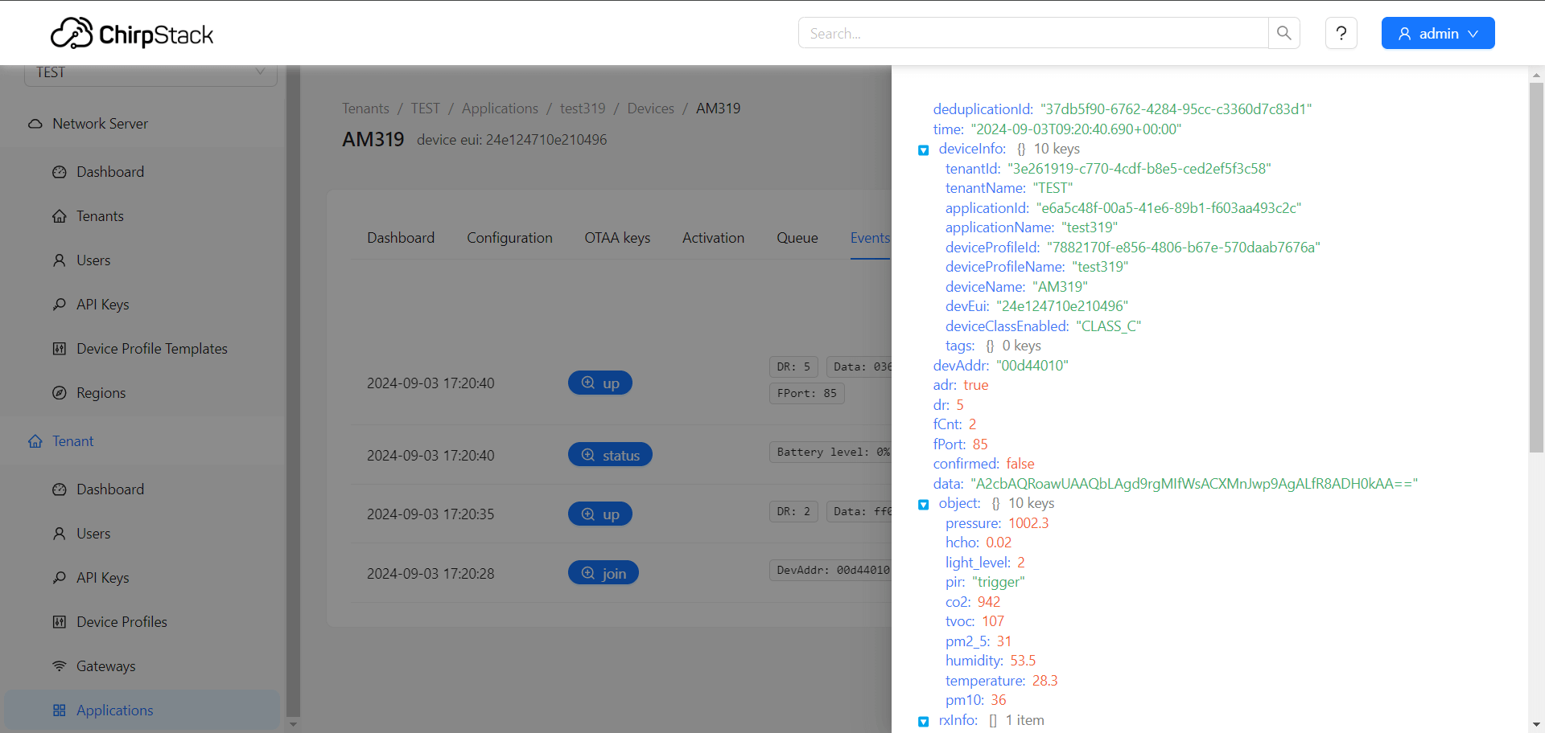Viewport: 1545px width, 733px height.
Task: Switch to the Activation tab
Action: 713,238
